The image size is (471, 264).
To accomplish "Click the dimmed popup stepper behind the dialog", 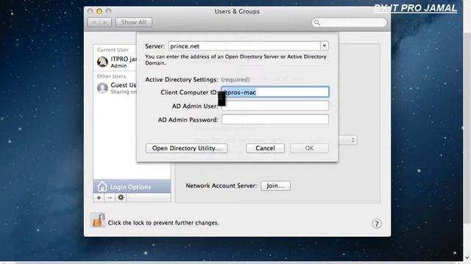I will 353,140.
